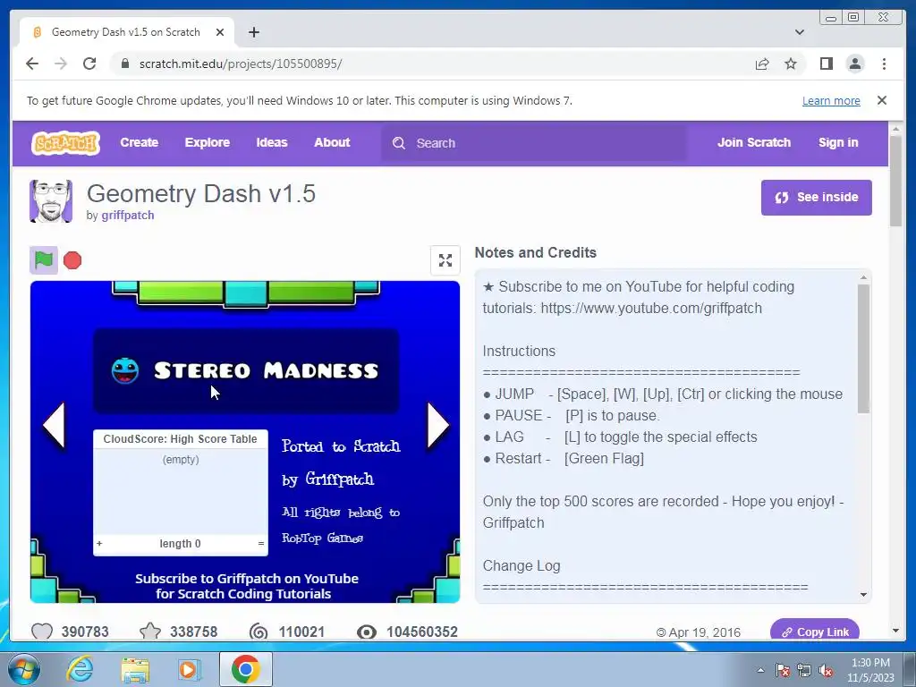Click the plus button in CloudScore list

[99, 543]
